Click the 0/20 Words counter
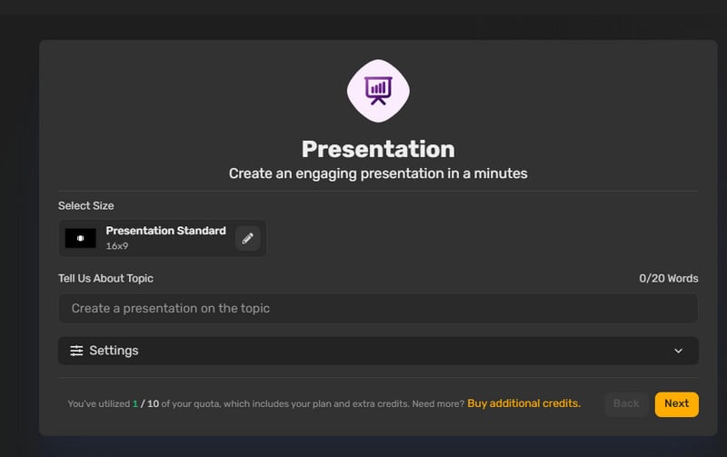 pyautogui.click(x=669, y=279)
